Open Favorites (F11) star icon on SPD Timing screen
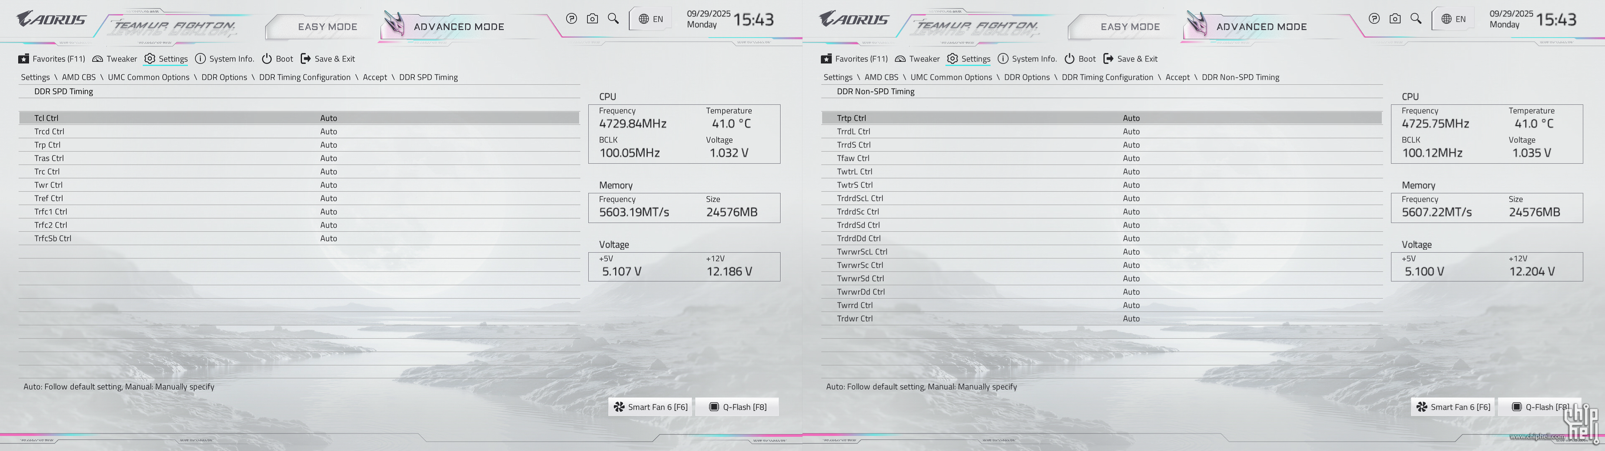Screen dimensions: 1605x451 point(24,58)
